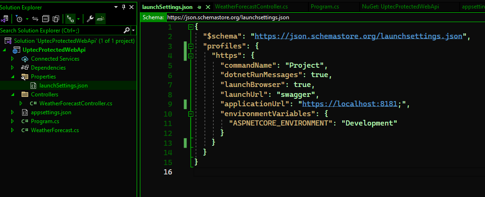Collapse the Controllers folder node
Viewport: 485px width, 197px height.
(13, 95)
